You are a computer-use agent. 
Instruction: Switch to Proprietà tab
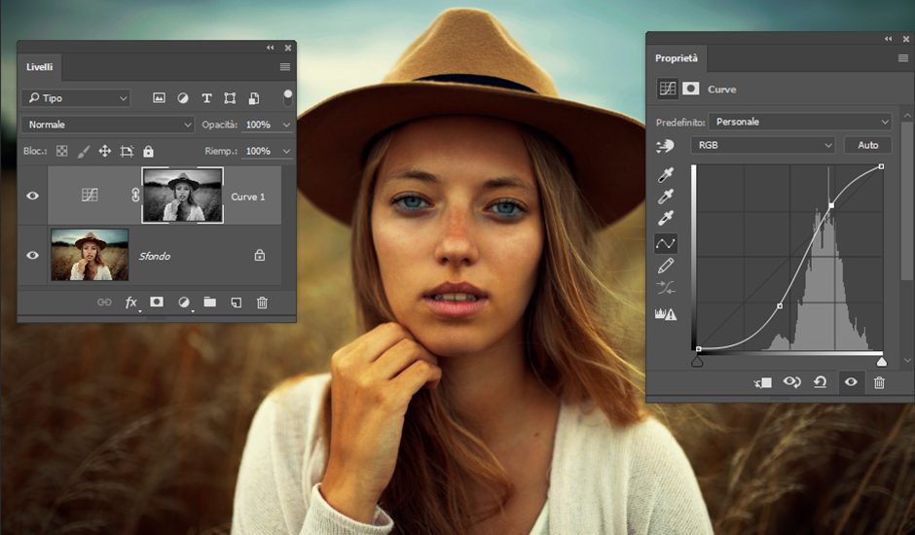[x=677, y=58]
